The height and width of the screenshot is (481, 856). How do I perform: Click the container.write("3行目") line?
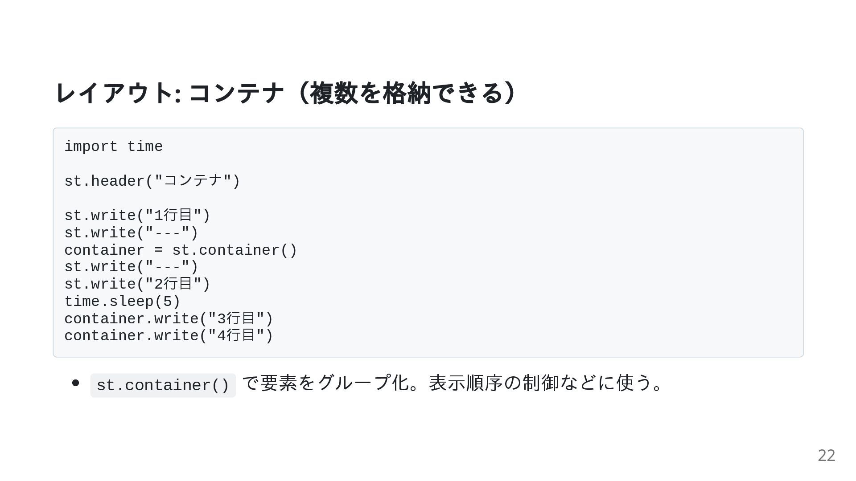pyautogui.click(x=169, y=319)
